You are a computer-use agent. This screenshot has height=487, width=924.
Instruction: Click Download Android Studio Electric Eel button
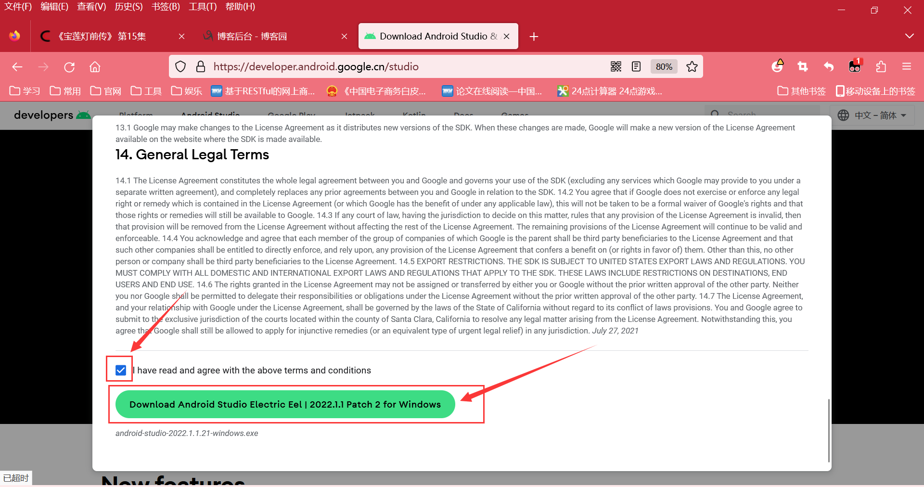285,404
